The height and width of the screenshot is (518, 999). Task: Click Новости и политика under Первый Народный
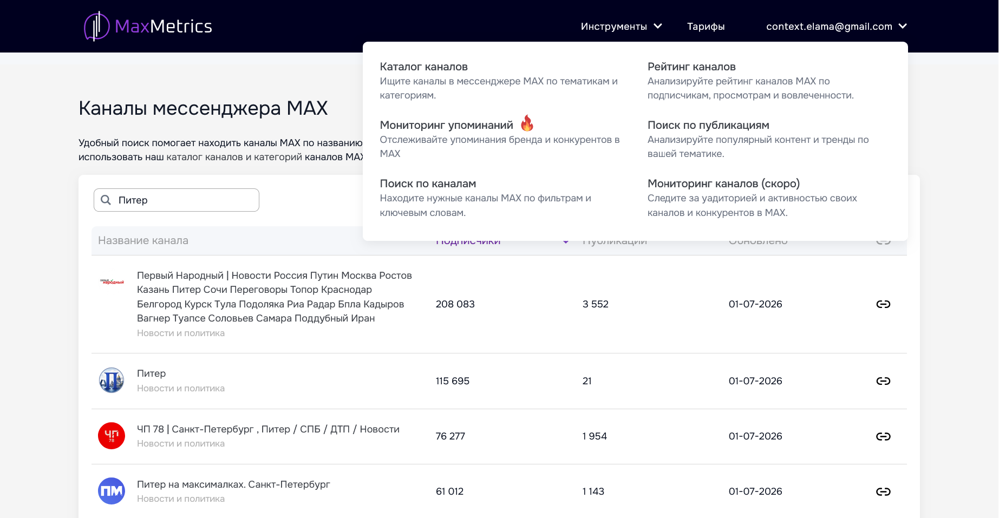(181, 333)
